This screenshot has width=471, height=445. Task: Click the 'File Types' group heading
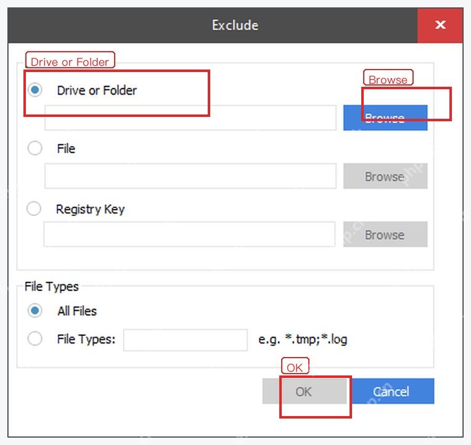pyautogui.click(x=51, y=287)
